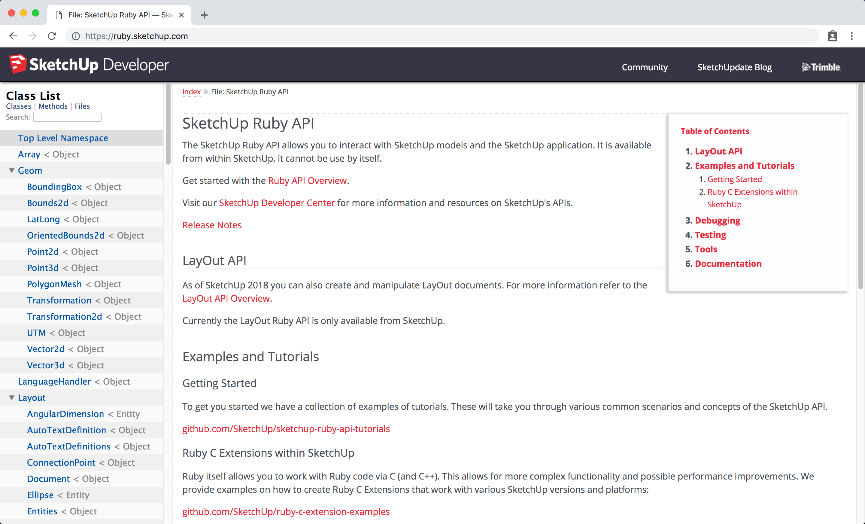Reload the page with the refresh icon
The image size is (865, 524).
coord(52,36)
